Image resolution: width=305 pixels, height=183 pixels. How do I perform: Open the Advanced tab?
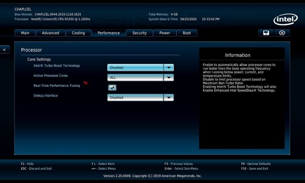click(50, 33)
